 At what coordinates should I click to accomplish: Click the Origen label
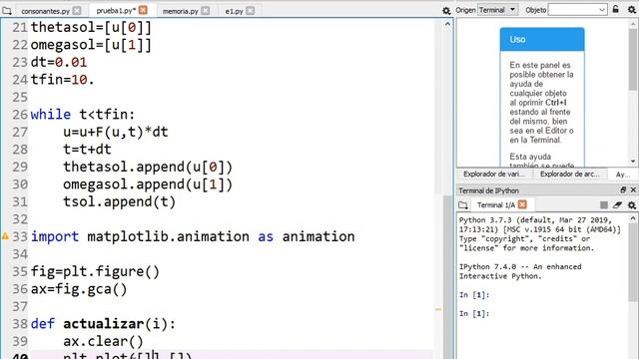(x=465, y=10)
